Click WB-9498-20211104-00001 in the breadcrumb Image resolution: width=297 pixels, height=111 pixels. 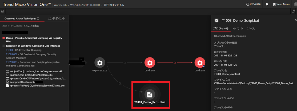coord(85,5)
